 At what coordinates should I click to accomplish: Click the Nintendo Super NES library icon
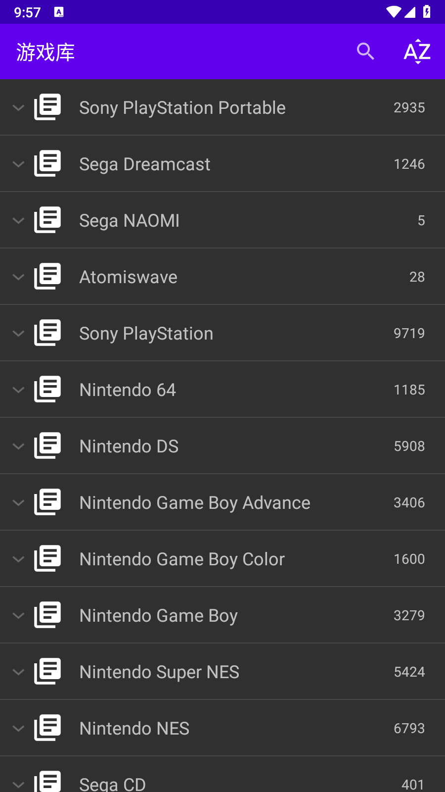[x=47, y=671]
